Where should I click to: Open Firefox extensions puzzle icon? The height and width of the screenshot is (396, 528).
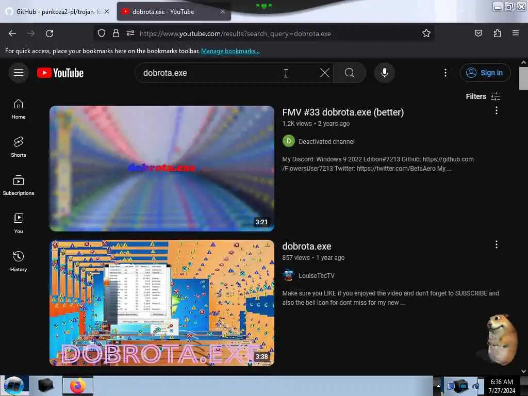coord(497,34)
